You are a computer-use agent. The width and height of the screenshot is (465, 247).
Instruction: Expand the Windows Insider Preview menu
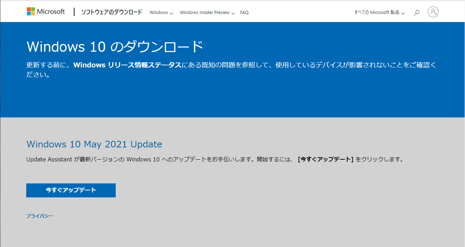coord(207,13)
